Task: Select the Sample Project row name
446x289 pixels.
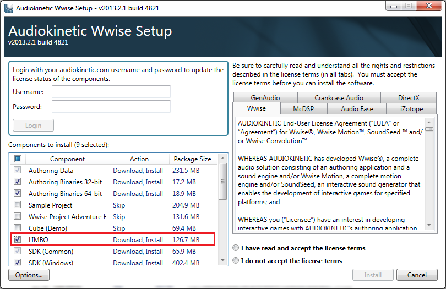Action: 50,205
